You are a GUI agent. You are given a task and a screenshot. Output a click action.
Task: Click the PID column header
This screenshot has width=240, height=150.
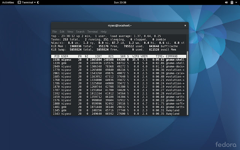point(57,56)
